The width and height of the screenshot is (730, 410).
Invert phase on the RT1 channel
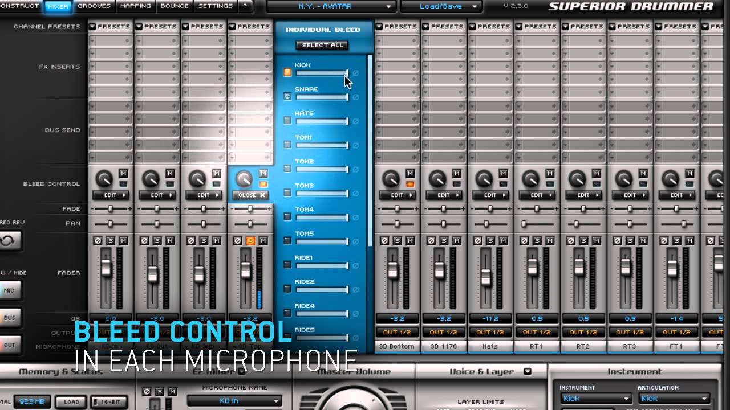[524, 241]
